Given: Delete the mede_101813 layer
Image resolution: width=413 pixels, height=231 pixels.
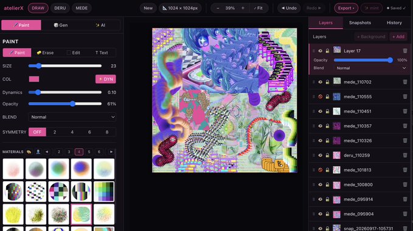Looking at the screenshot, I should [405, 170].
